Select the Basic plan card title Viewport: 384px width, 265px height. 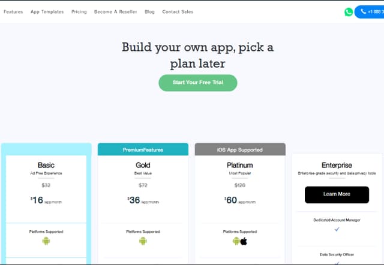coord(46,165)
